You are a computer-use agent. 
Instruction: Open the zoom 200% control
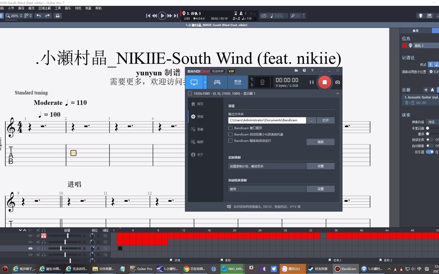(14, 16)
